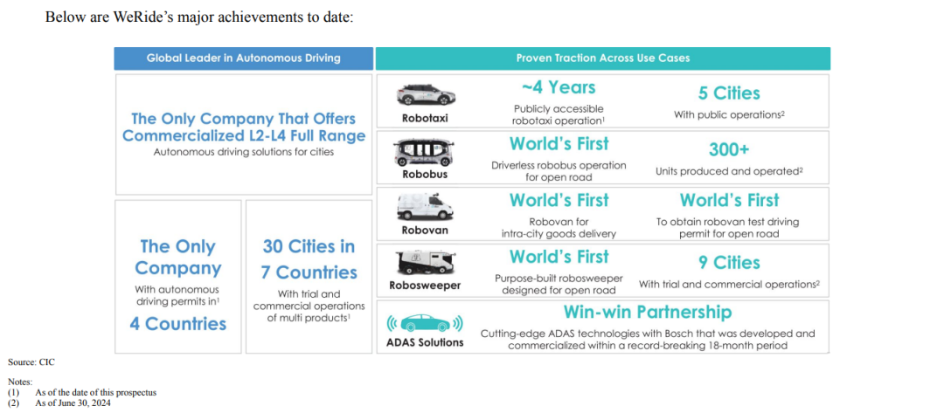The height and width of the screenshot is (420, 944).
Task: Click the Robotaxi car image
Action: (425, 94)
